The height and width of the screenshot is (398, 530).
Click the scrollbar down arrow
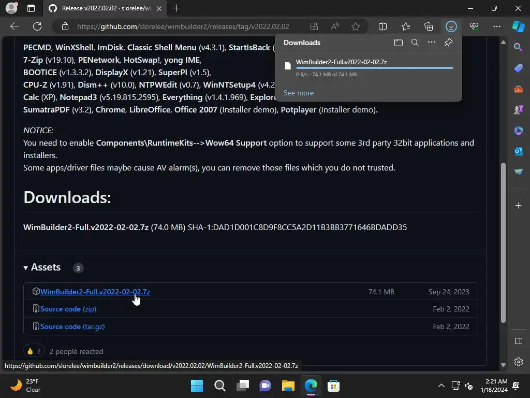click(x=503, y=365)
